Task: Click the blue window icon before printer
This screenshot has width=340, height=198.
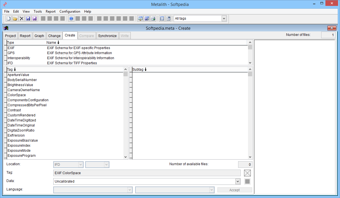Action: click(146, 19)
